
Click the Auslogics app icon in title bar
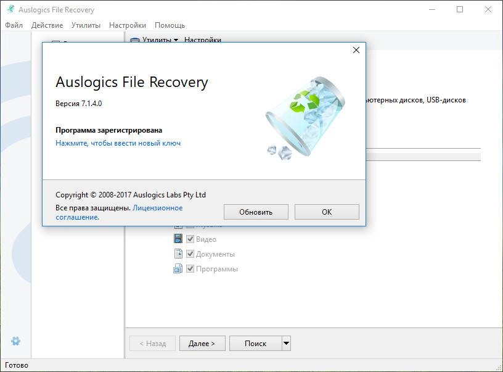[x=10, y=9]
